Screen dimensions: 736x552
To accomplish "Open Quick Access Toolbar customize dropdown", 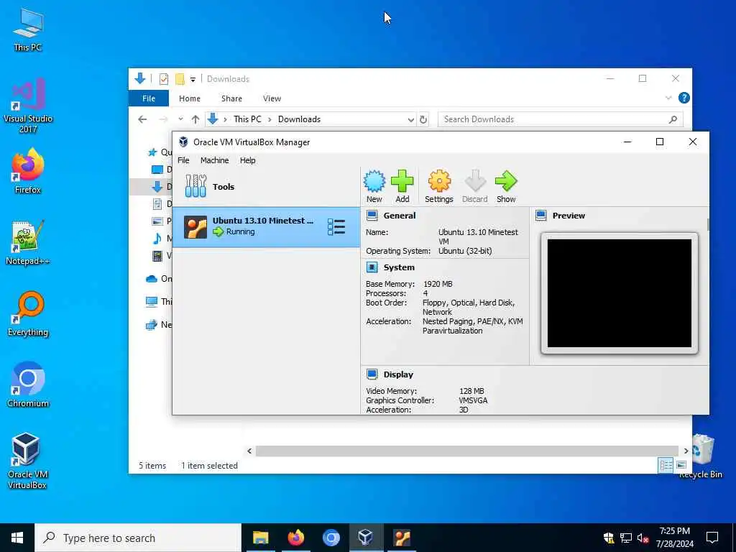I will coord(193,79).
